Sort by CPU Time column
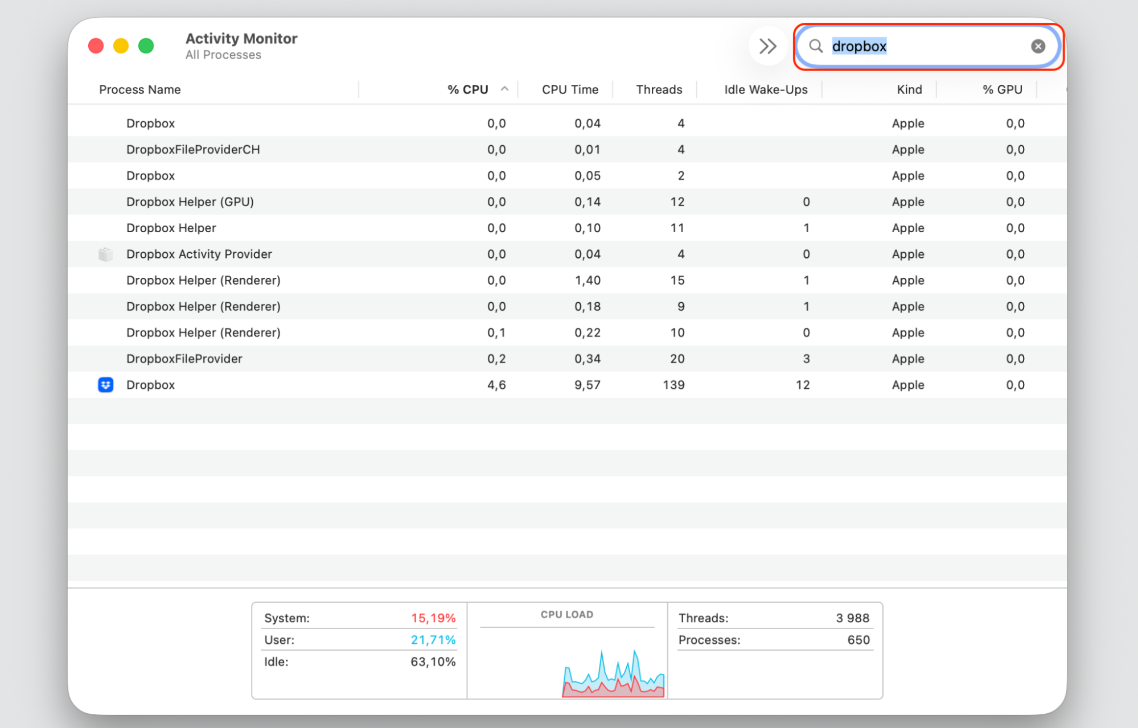Viewport: 1138px width, 728px height. pyautogui.click(x=570, y=89)
